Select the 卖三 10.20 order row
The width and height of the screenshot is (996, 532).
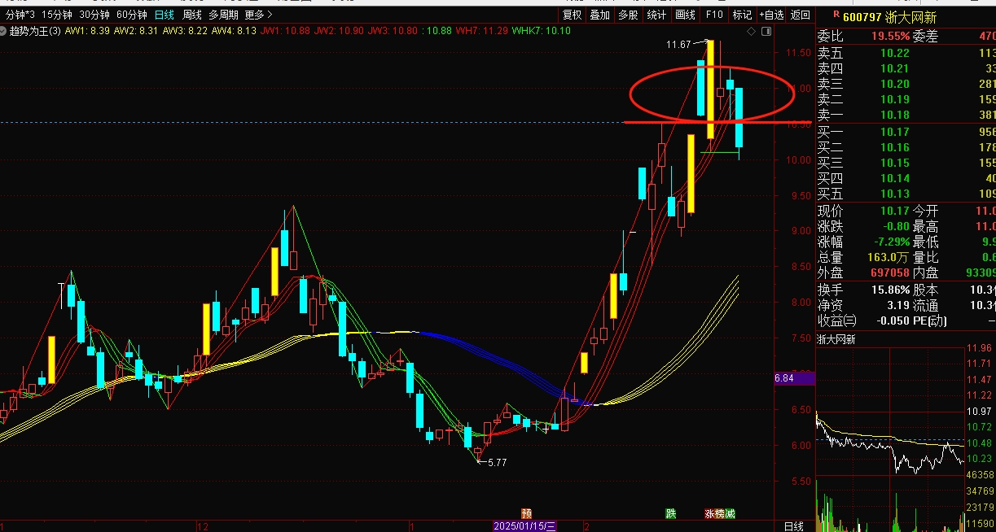point(906,84)
